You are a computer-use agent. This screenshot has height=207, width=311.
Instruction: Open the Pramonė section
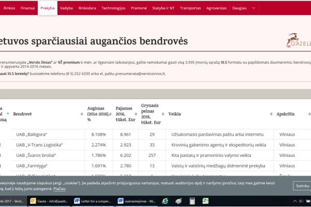coord(138,8)
